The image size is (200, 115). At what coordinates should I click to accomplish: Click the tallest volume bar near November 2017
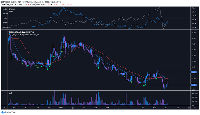55,98
